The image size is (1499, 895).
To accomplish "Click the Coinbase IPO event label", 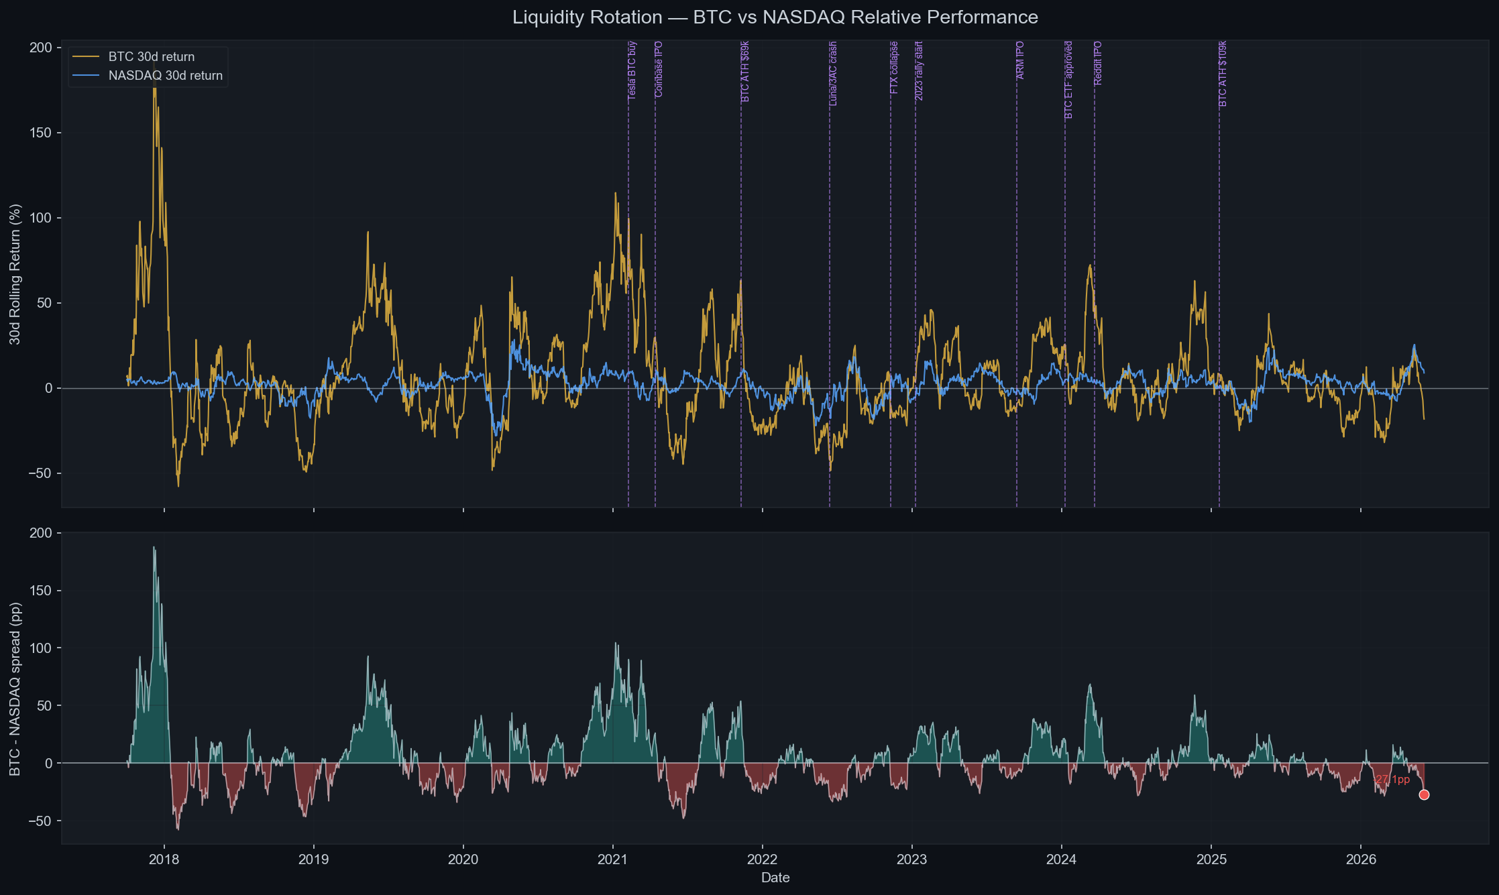I will [659, 69].
